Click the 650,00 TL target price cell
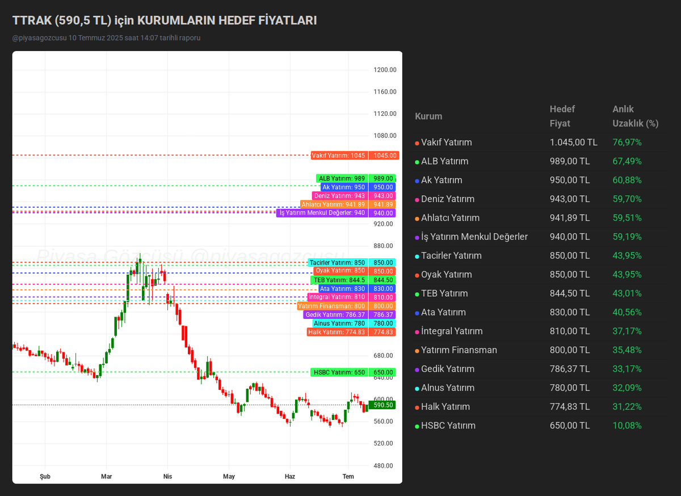The height and width of the screenshot is (496, 681). [570, 426]
